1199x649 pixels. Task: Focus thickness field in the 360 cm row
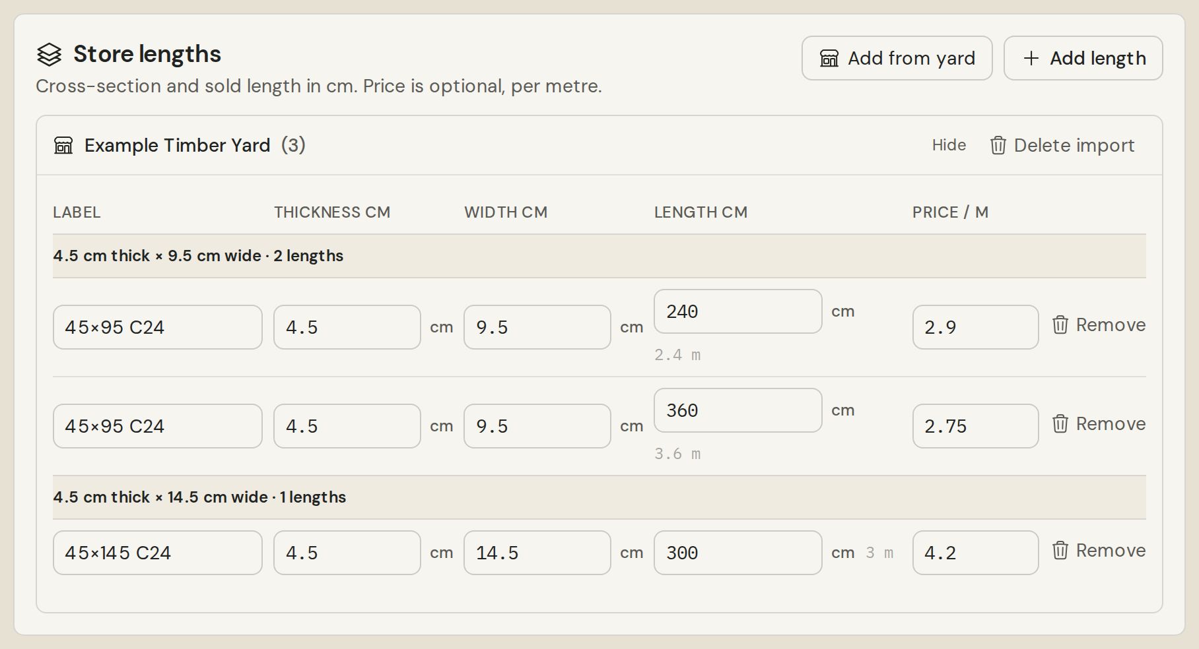(x=347, y=426)
